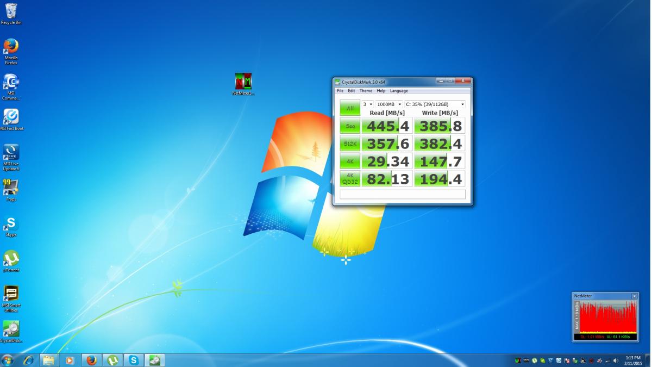Select the MSI Fast Boot desktop icon
Screen dimensions: 652x367
[11, 120]
